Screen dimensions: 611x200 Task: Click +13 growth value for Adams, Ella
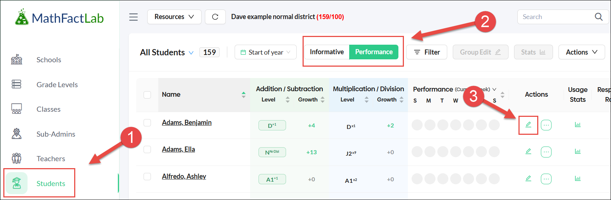tap(311, 152)
